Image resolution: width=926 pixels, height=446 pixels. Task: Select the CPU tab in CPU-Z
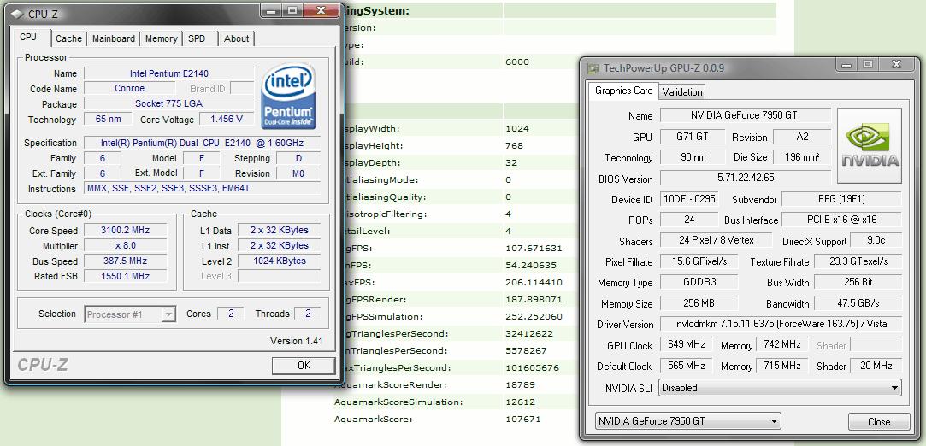tap(27, 37)
